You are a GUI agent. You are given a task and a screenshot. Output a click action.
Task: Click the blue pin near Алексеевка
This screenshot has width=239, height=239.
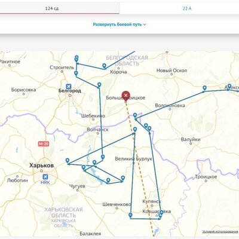pos(229,87)
